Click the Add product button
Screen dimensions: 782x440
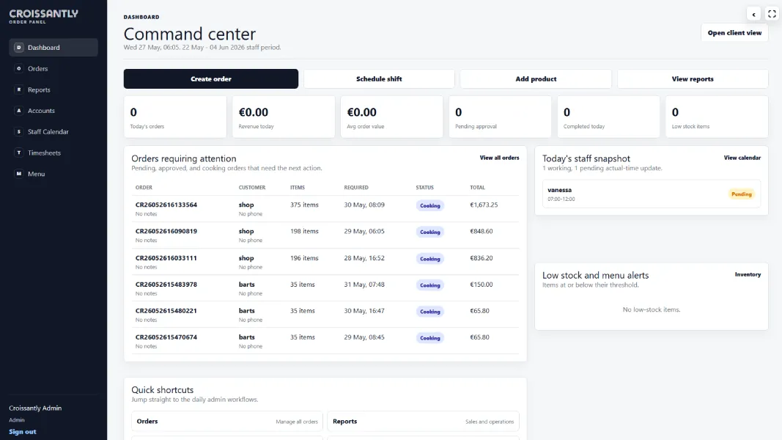[536, 78]
